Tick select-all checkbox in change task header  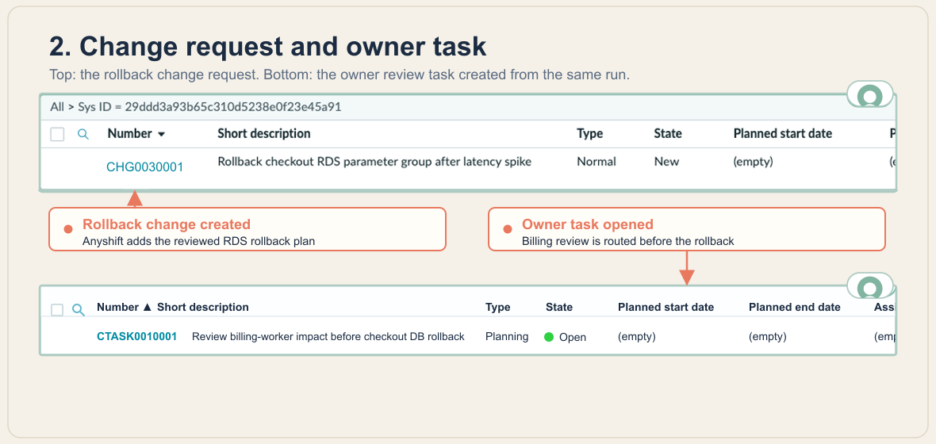click(56, 310)
